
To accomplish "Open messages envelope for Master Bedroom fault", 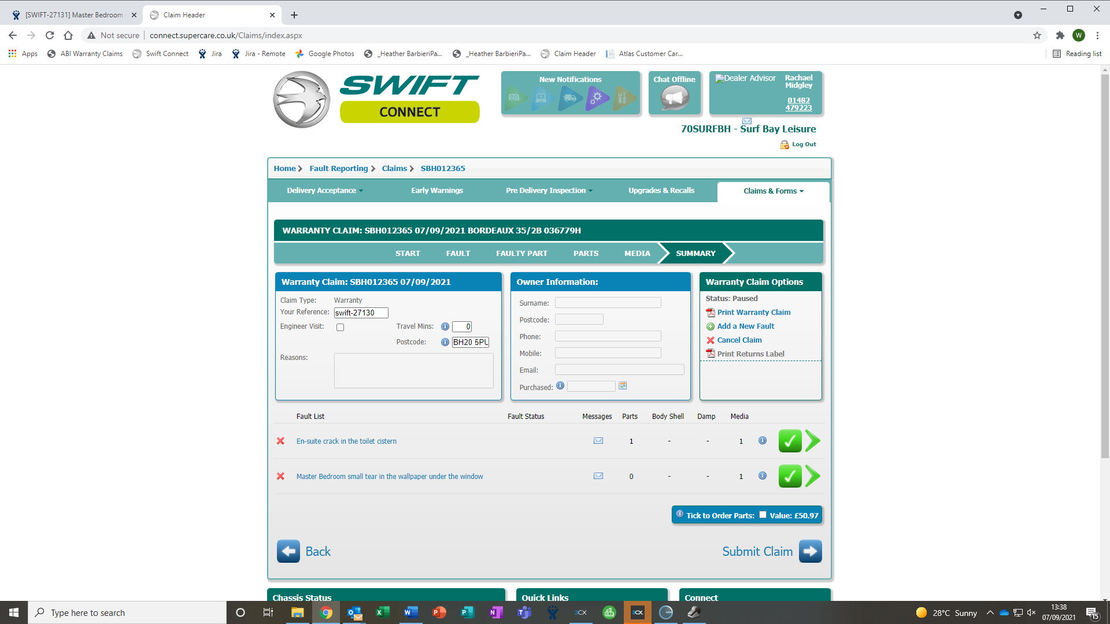I will pos(598,476).
